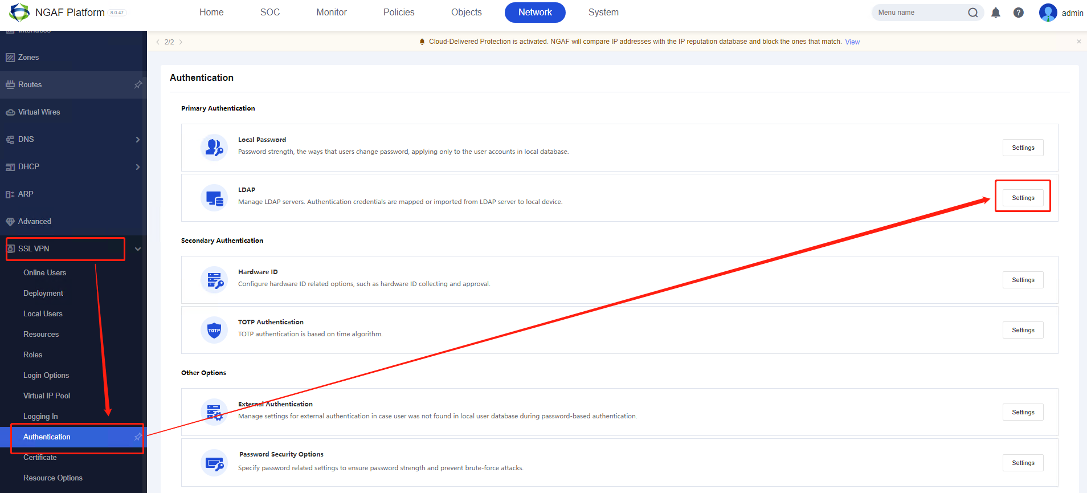The width and height of the screenshot is (1087, 493).
Task: Open the Zones menu item
Action: 73,58
